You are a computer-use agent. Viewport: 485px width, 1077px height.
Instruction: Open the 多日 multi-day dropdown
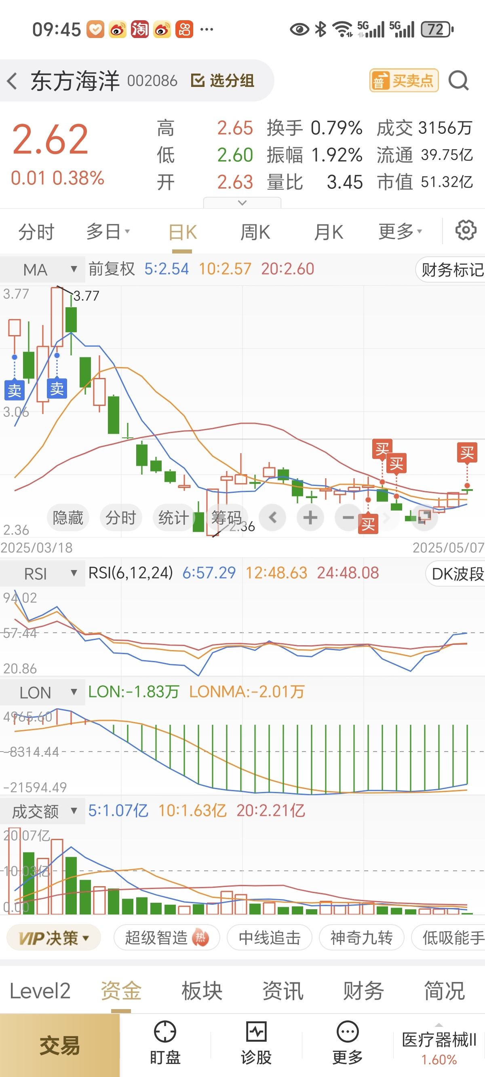click(x=108, y=232)
